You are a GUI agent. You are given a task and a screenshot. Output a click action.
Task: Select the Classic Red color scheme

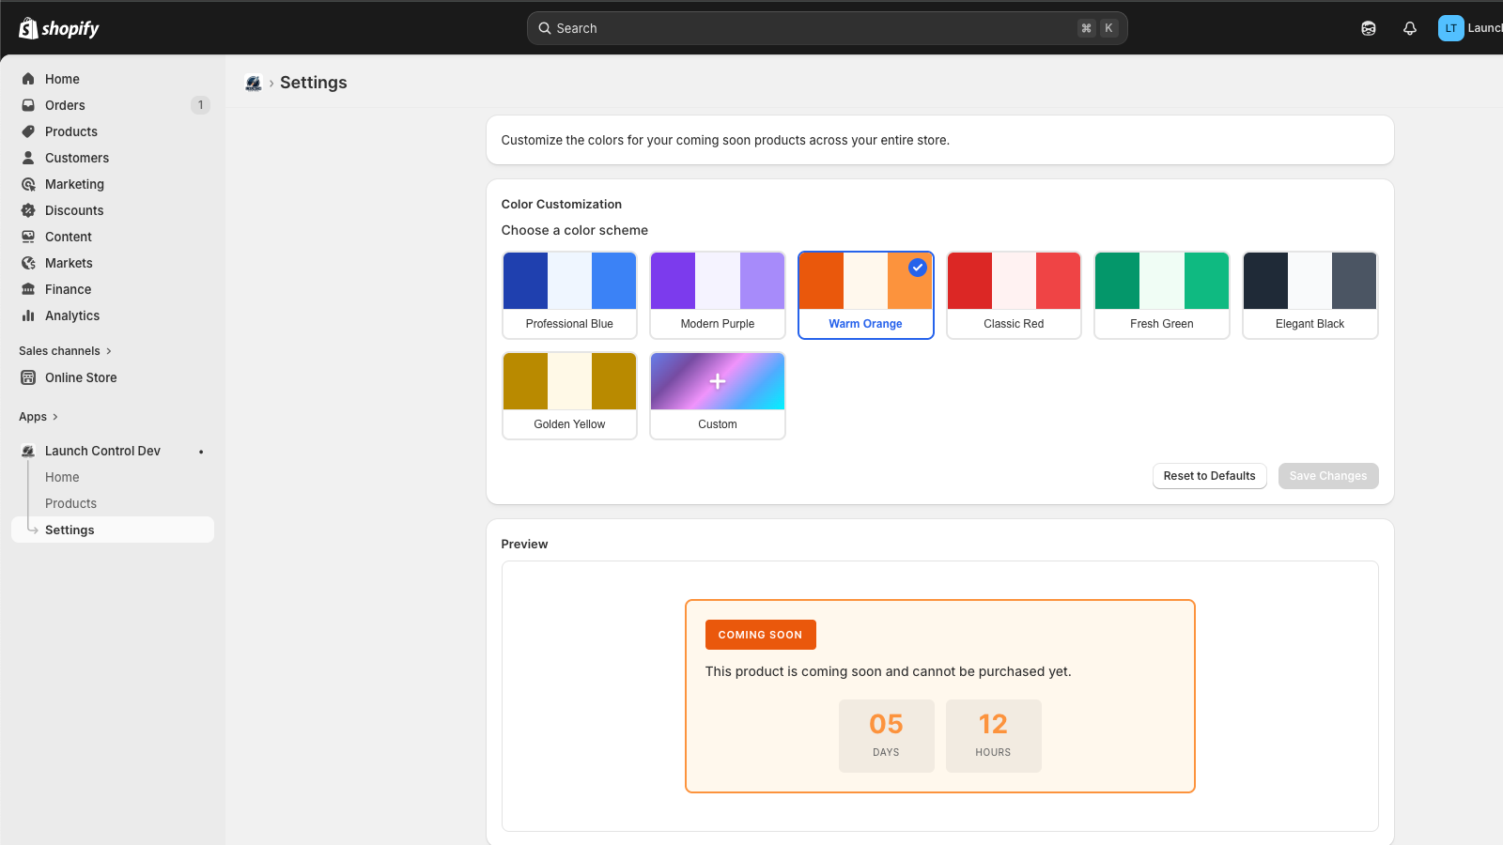1014,295
